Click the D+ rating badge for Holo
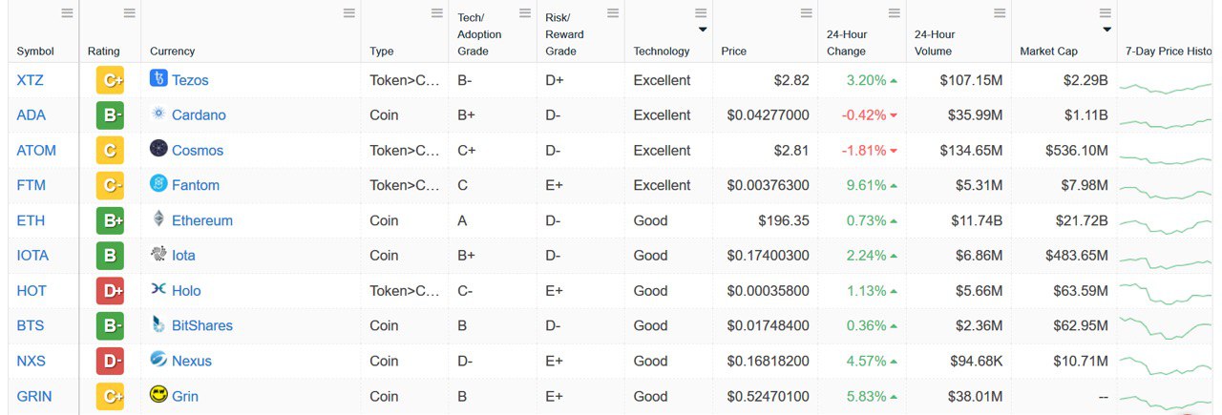This screenshot has width=1222, height=415. pos(110,291)
